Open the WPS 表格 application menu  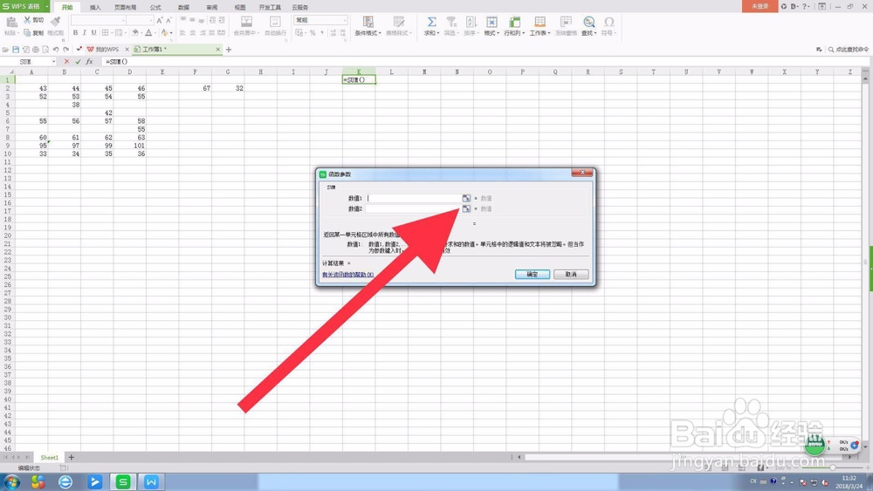[24, 6]
